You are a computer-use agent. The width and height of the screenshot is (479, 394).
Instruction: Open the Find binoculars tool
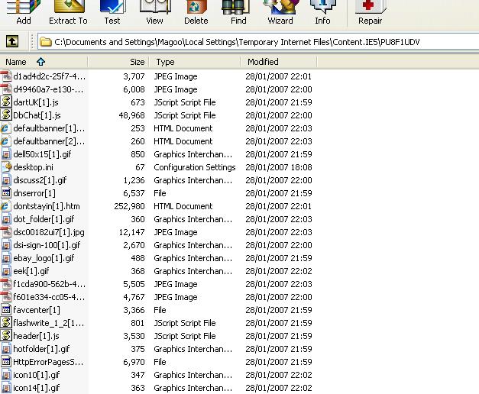pos(238,11)
